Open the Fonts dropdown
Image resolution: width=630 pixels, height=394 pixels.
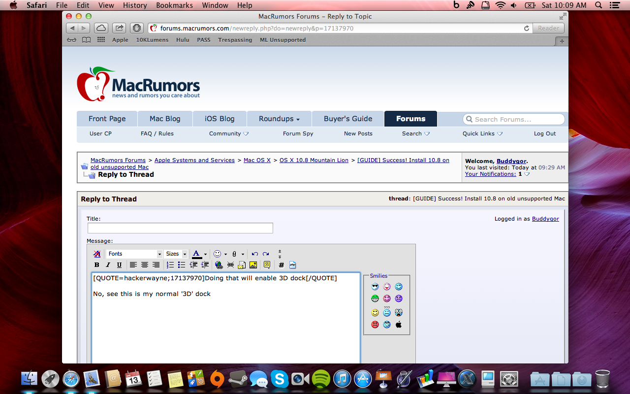click(134, 254)
